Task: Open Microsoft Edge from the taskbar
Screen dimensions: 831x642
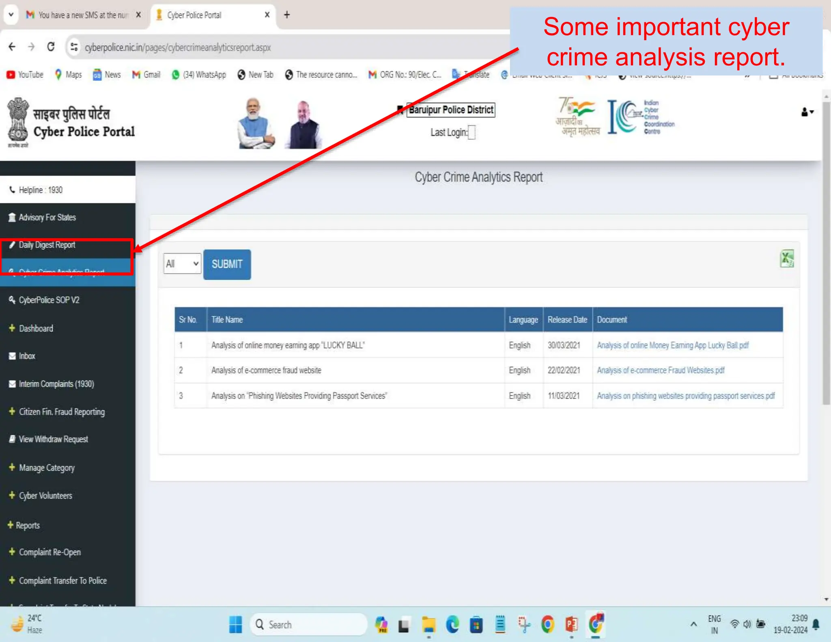Action: [452, 624]
